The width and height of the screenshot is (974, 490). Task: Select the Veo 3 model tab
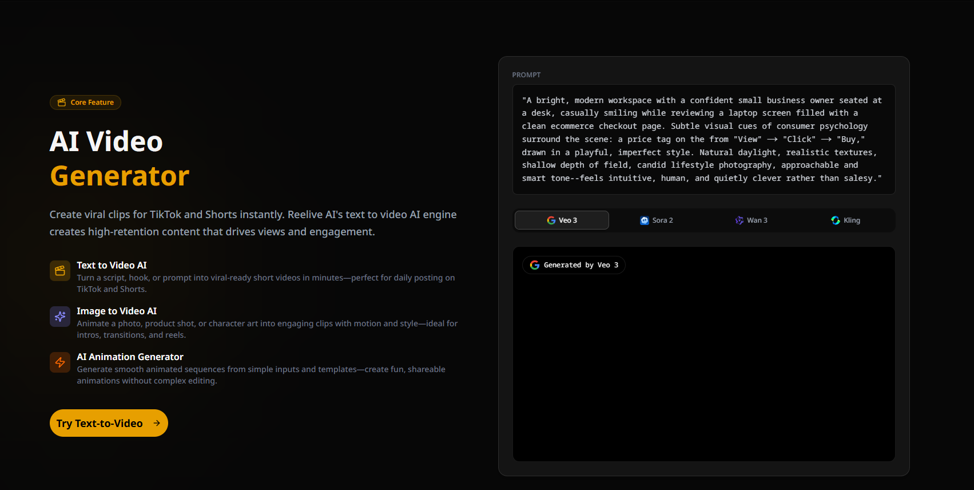point(562,220)
